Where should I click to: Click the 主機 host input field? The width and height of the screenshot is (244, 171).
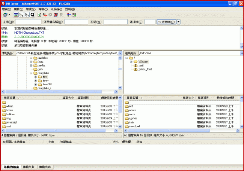click(28, 22)
